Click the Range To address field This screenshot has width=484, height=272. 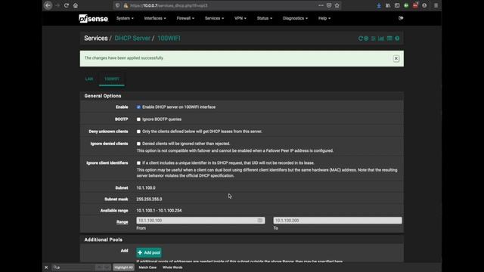click(x=337, y=221)
